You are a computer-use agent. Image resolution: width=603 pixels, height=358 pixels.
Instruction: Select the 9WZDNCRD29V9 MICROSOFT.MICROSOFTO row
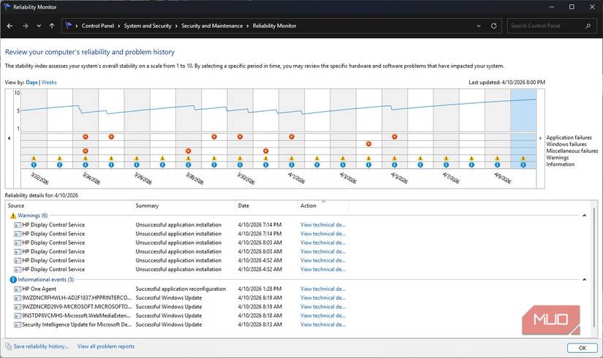click(x=180, y=307)
